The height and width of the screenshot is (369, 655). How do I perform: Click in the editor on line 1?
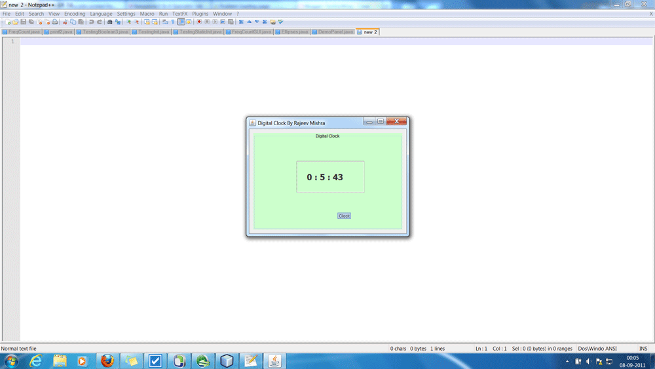[x=336, y=41]
